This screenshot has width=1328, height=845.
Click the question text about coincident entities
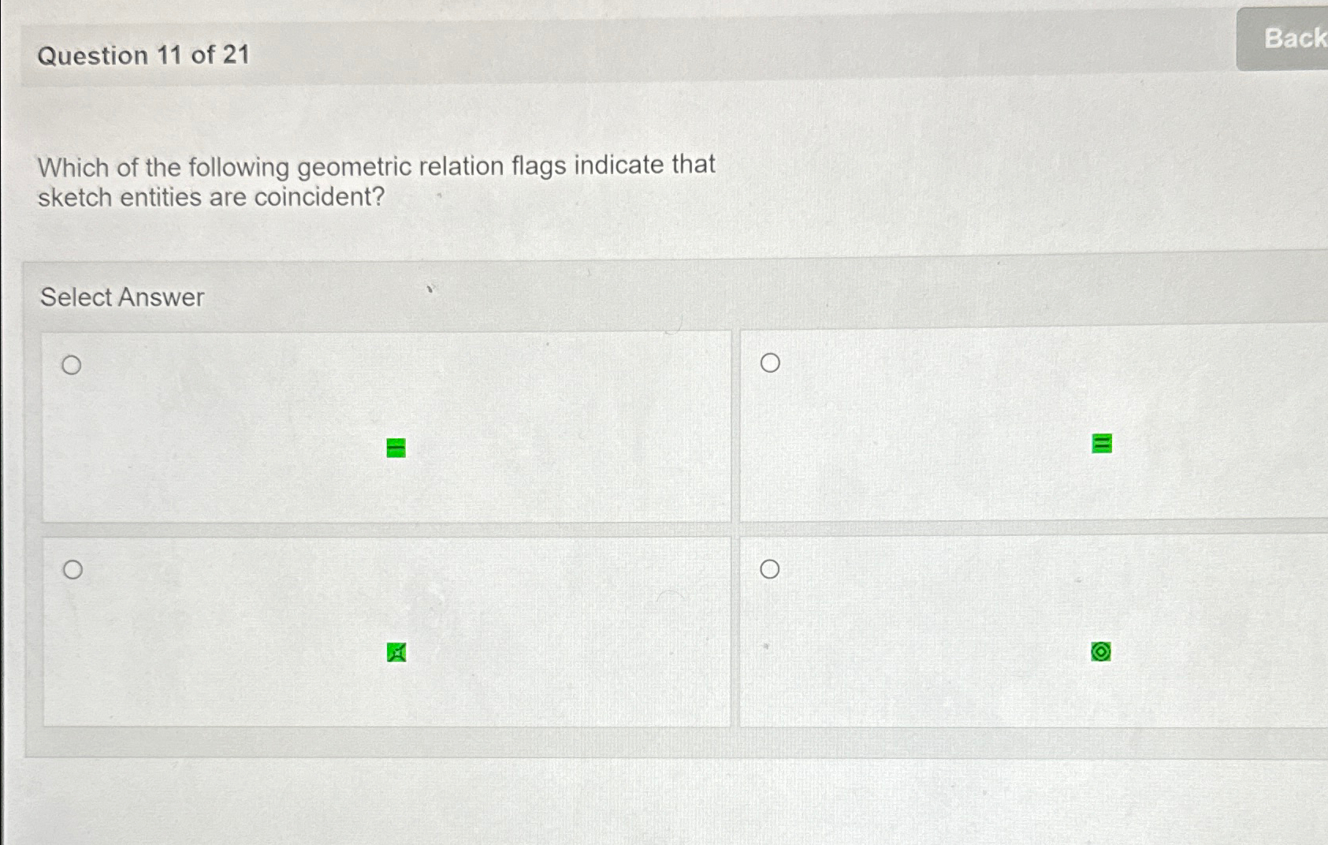point(377,181)
